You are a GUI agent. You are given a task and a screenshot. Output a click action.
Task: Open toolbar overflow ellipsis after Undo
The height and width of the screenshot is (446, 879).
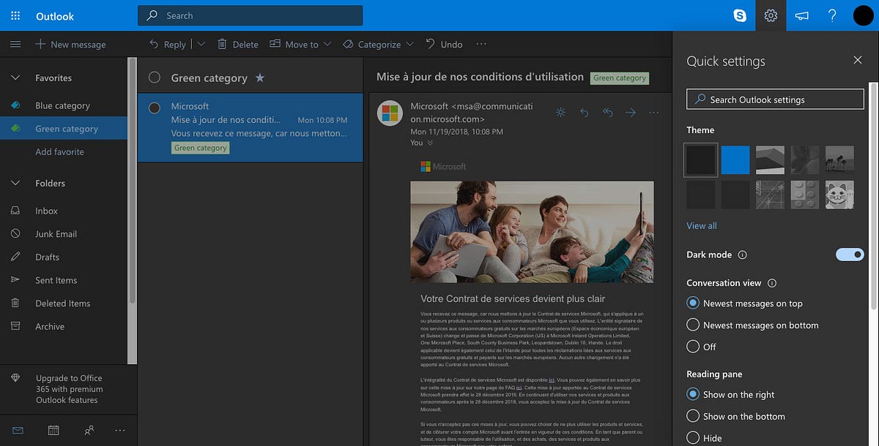tap(481, 44)
